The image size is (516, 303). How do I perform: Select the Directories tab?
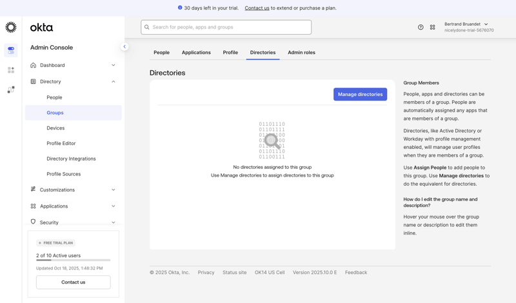pyautogui.click(x=263, y=53)
